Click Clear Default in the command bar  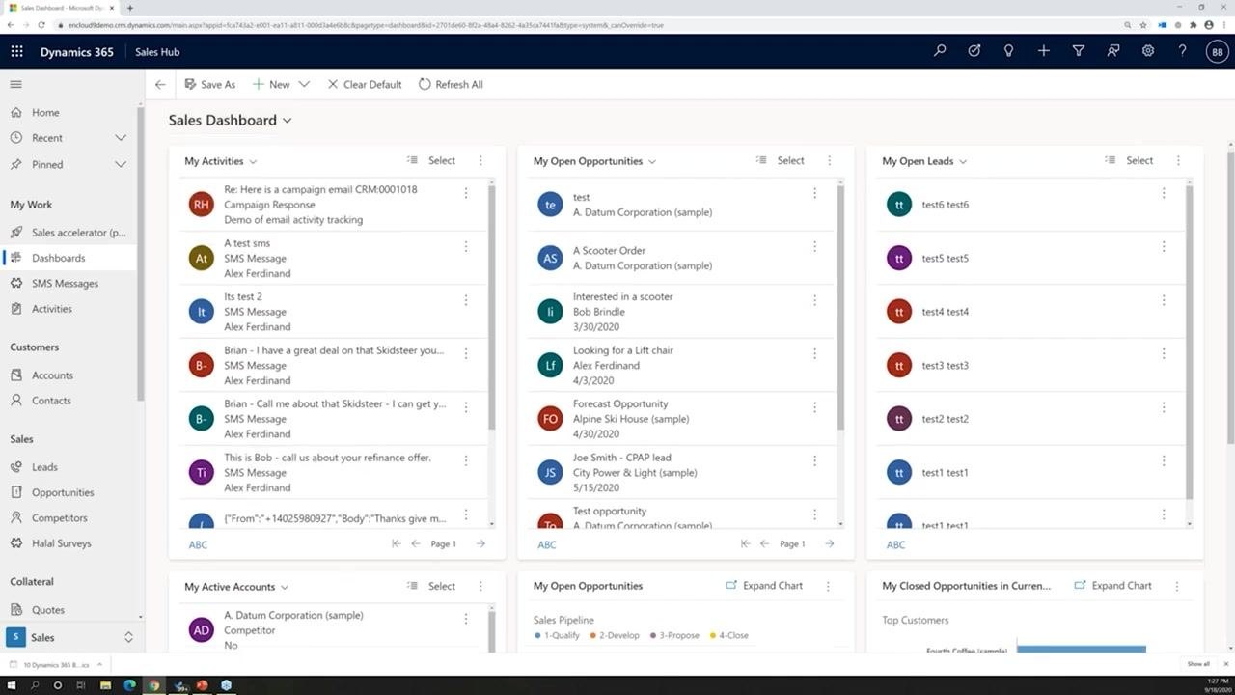[x=365, y=84]
